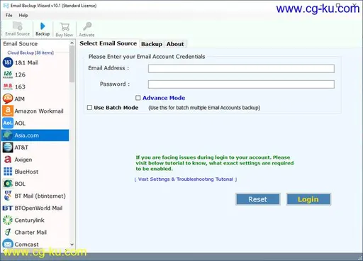Open the File menu

coord(9,16)
